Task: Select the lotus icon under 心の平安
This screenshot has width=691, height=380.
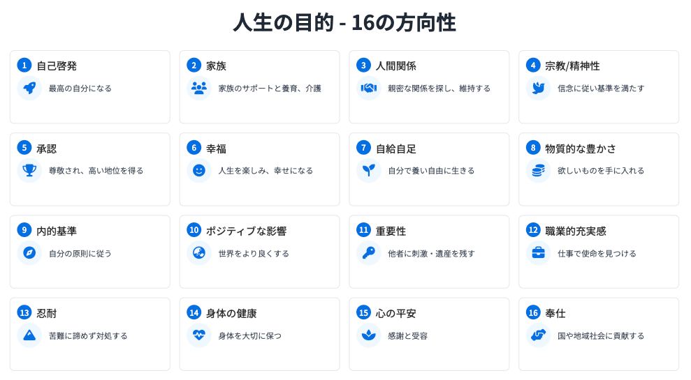Action: 369,335
